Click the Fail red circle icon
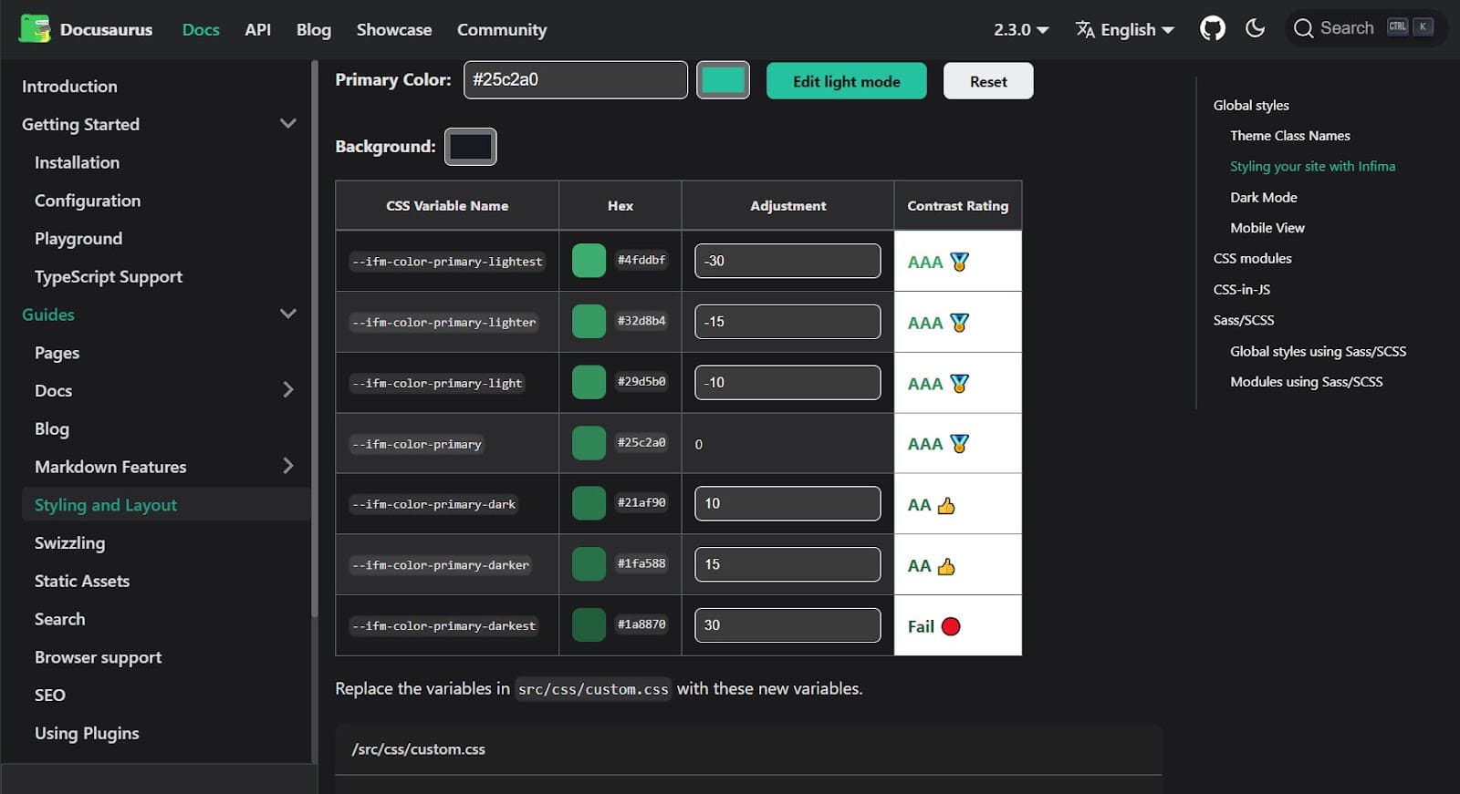This screenshot has width=1460, height=794. click(951, 626)
